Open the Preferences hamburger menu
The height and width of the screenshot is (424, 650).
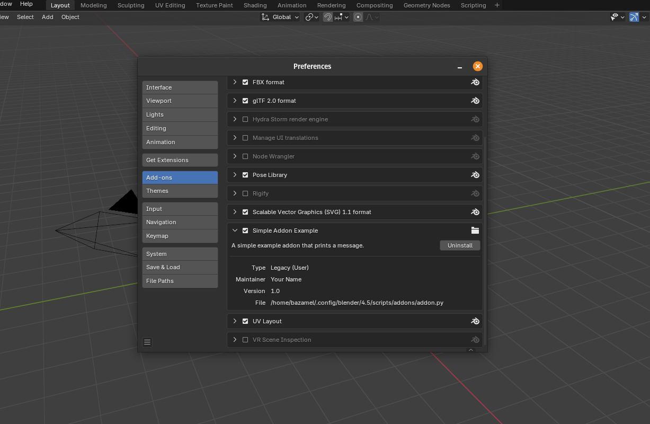(147, 342)
